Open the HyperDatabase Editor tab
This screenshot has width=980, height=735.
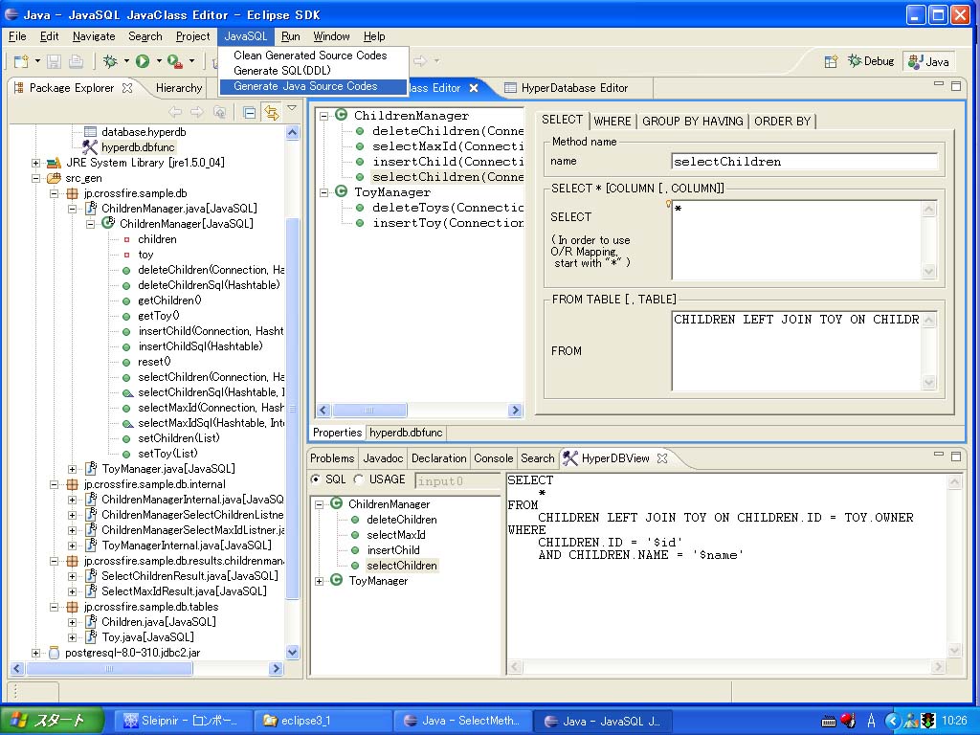point(573,88)
